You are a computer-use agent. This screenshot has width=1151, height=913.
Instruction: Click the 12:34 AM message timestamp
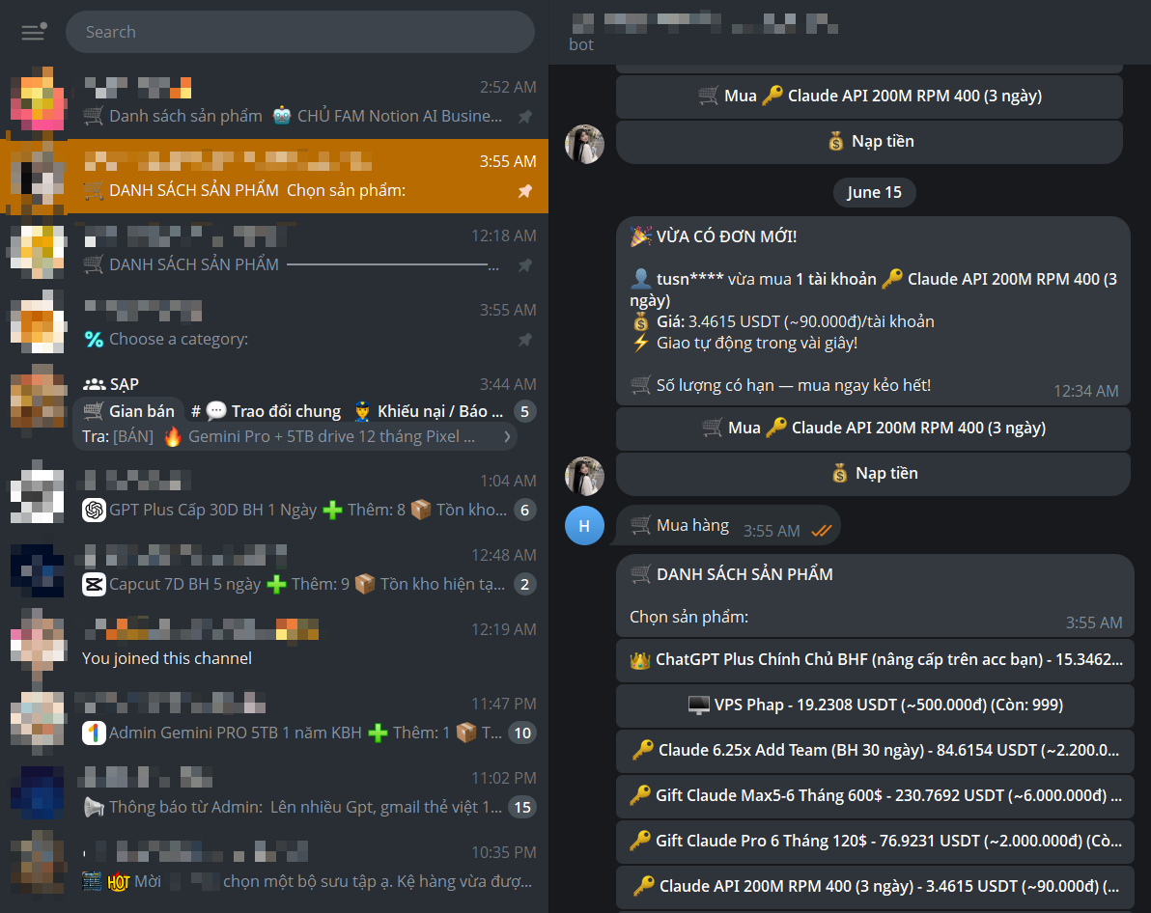pos(1085,391)
